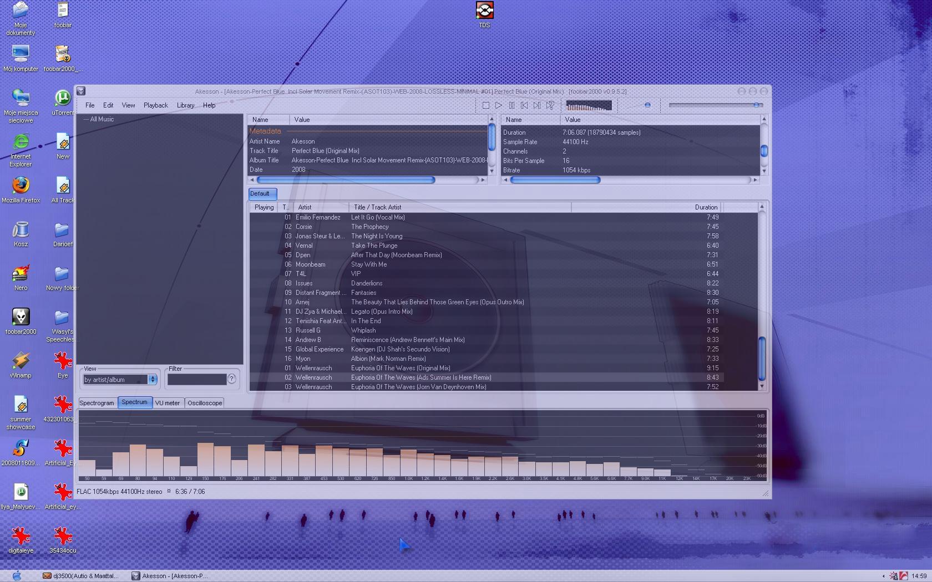Screen dimensions: 932x582
Task: Select the Default playlist tab
Action: pos(260,193)
